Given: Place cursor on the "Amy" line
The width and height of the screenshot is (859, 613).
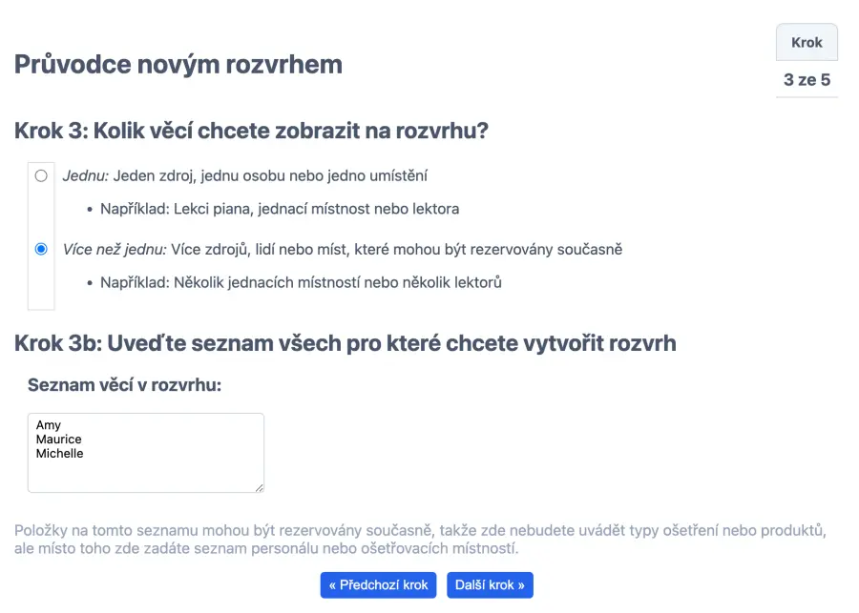Looking at the screenshot, I should [x=49, y=425].
